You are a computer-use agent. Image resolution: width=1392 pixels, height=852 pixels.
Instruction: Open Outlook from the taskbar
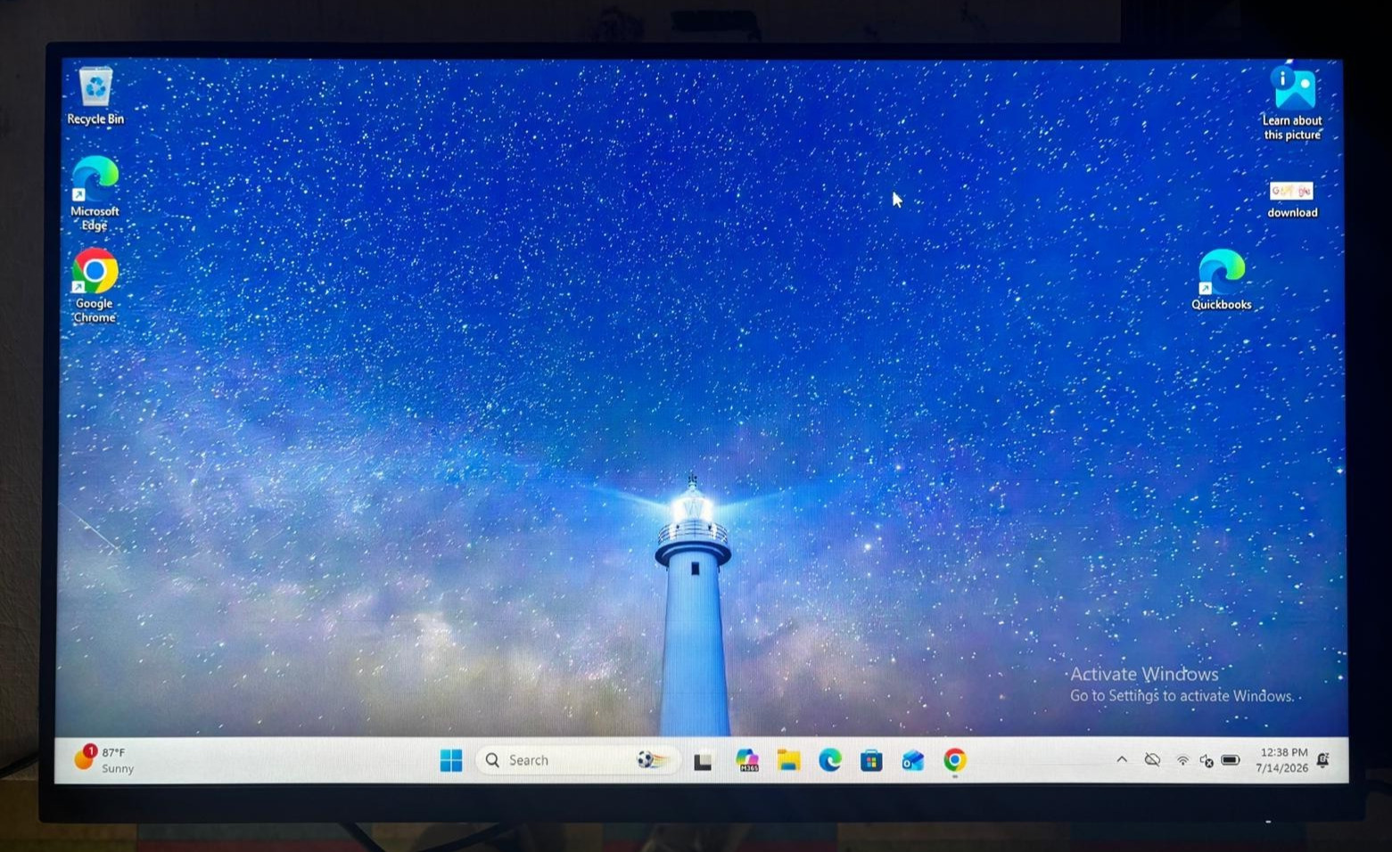point(912,760)
